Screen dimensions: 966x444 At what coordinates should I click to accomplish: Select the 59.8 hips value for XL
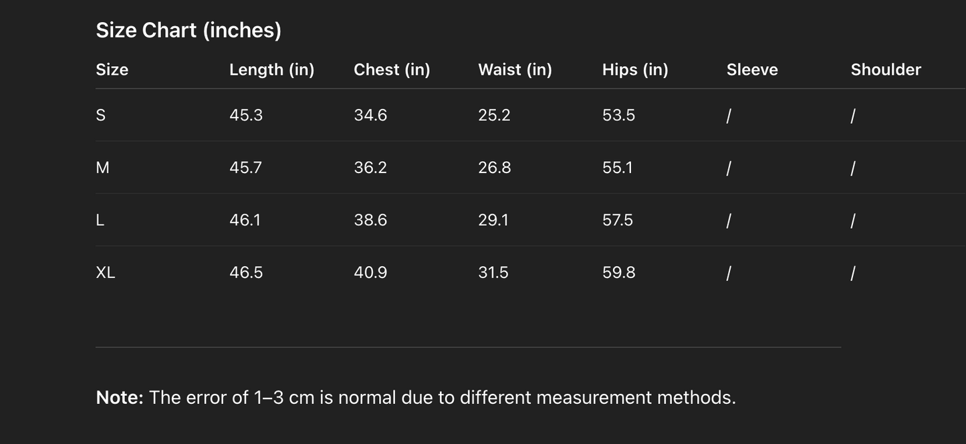tap(618, 273)
